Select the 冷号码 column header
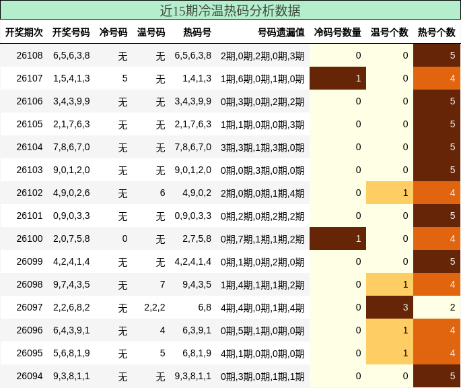The height and width of the screenshot is (388, 461). click(x=114, y=32)
